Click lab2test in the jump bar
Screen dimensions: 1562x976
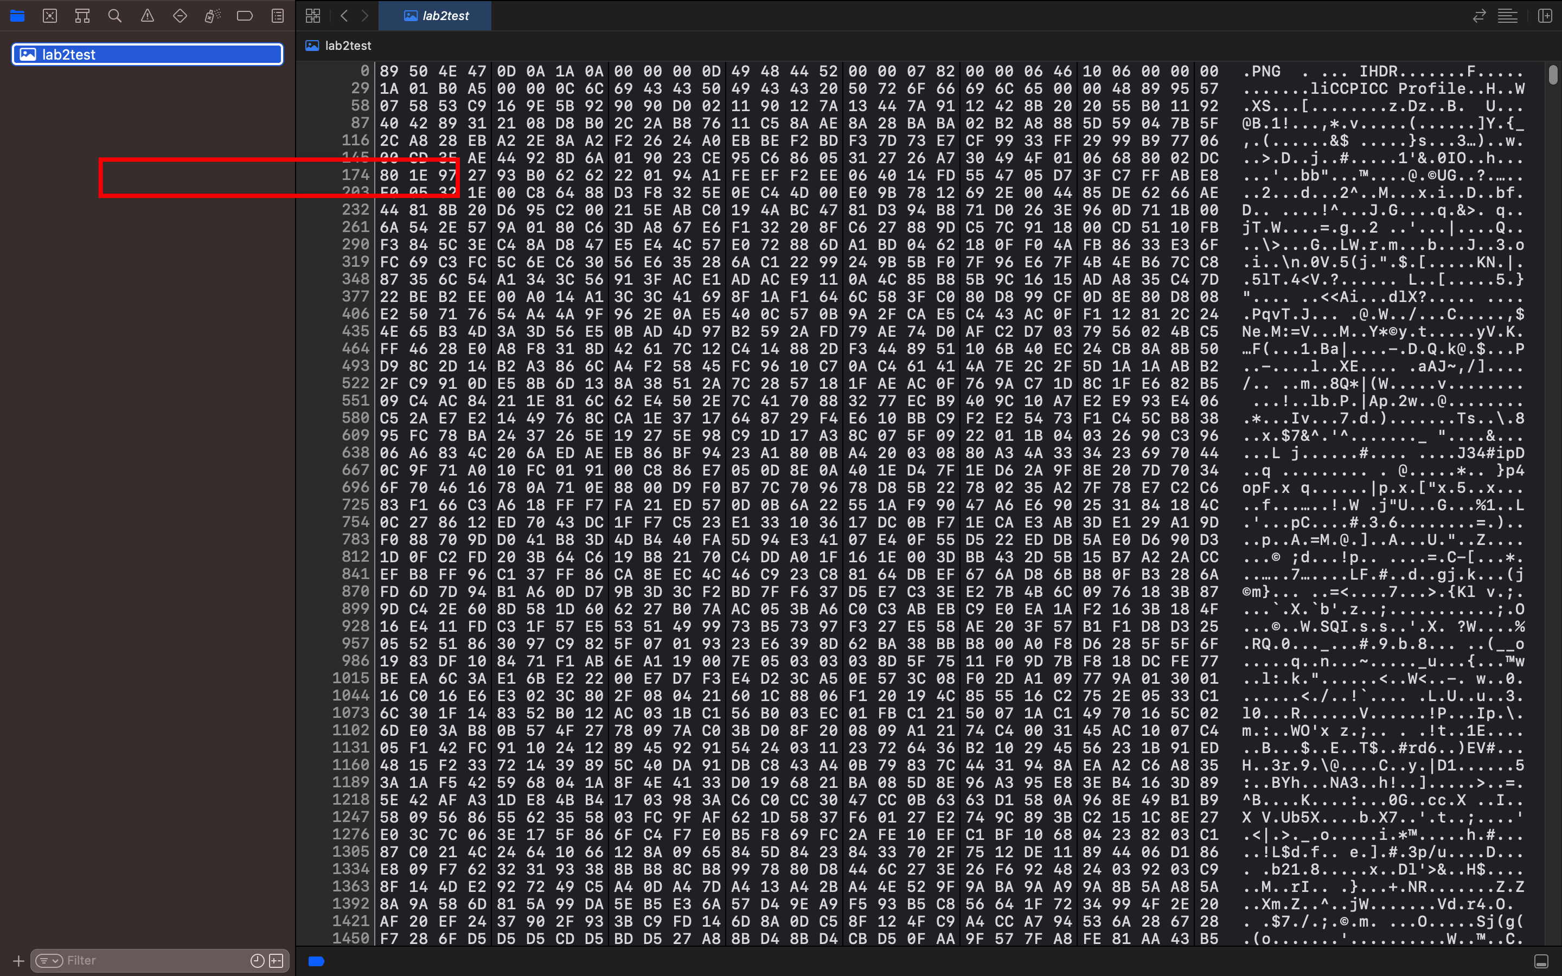click(x=348, y=45)
